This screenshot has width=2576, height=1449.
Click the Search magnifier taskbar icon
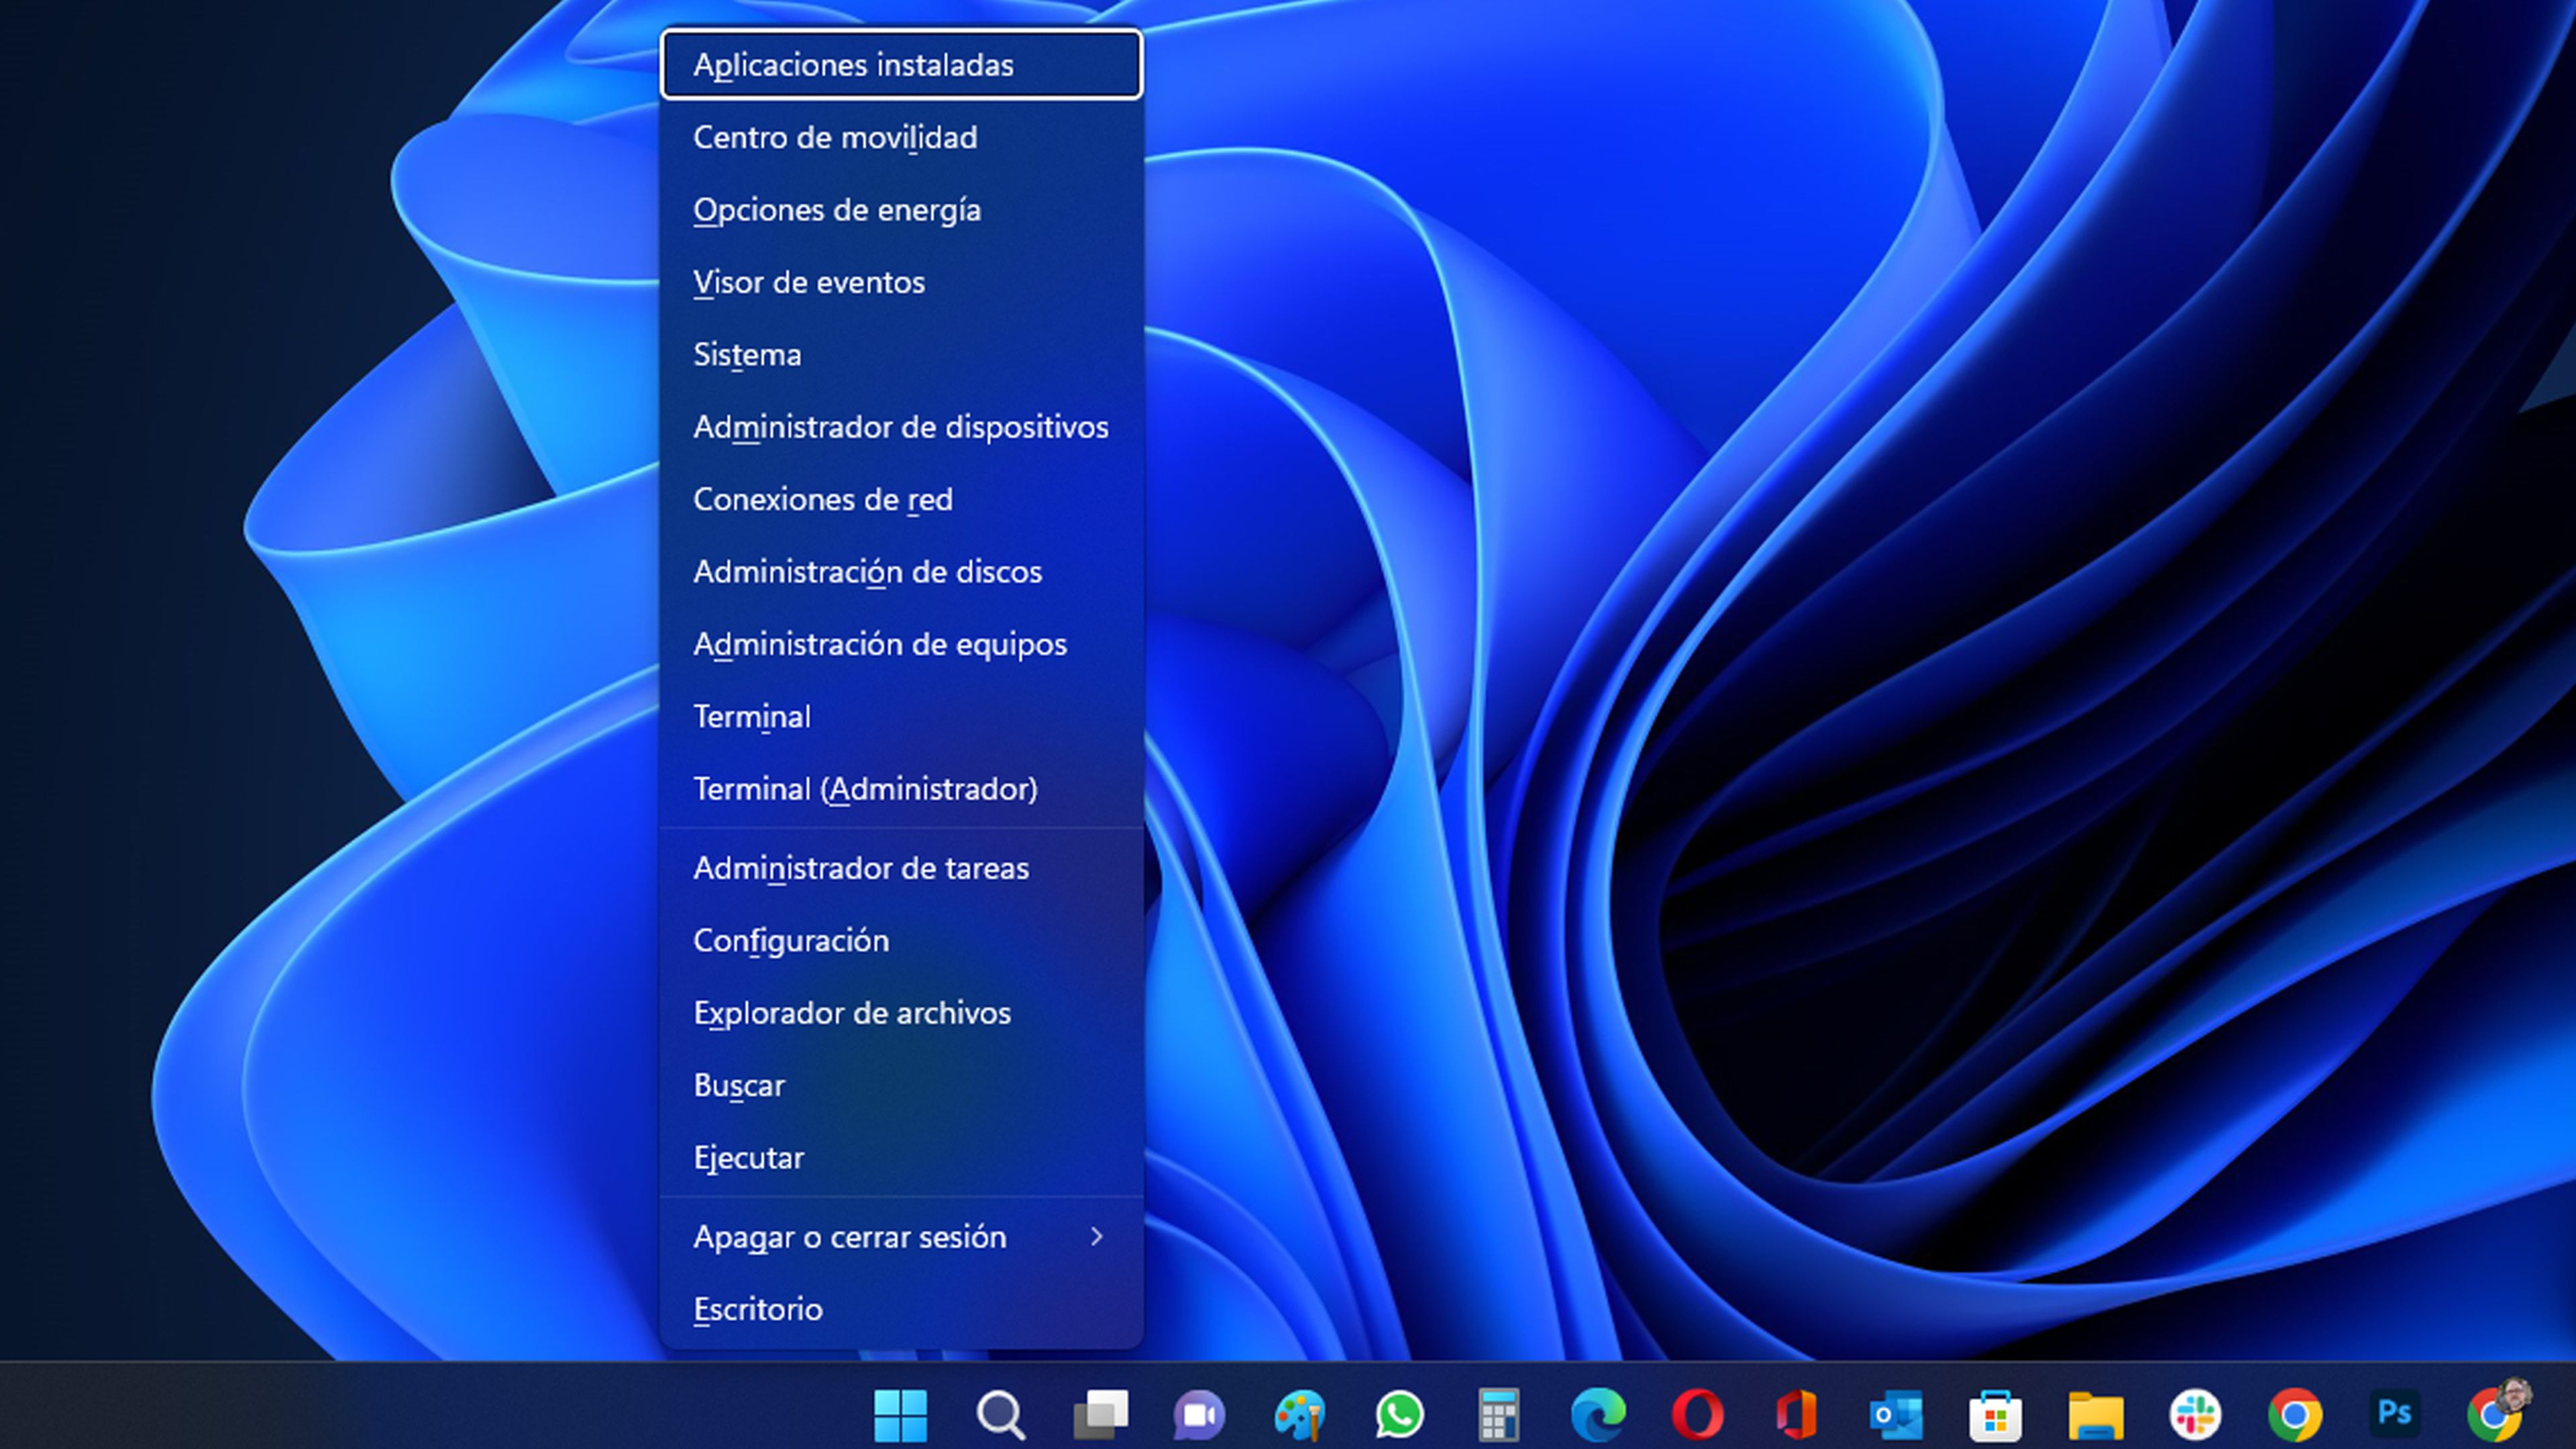point(1000,1415)
